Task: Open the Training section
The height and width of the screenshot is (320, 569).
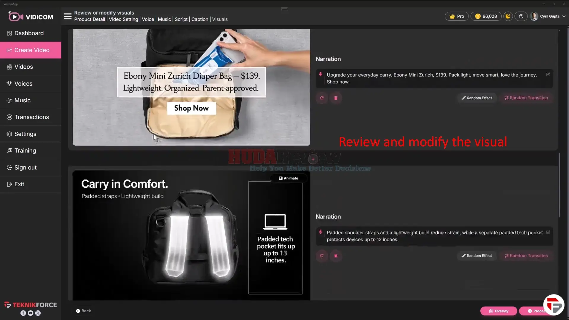Action: click(31, 151)
